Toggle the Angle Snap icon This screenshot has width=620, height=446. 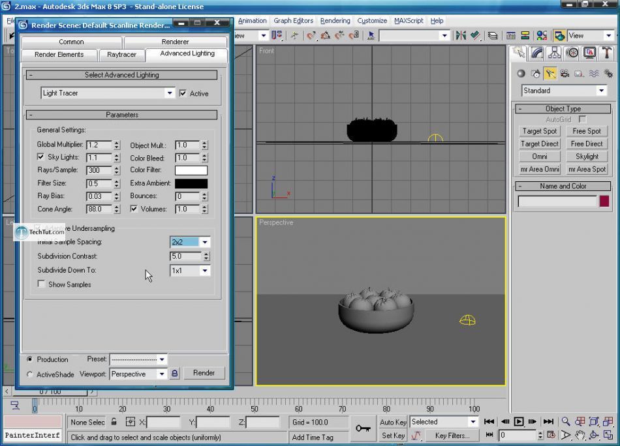[326, 36]
